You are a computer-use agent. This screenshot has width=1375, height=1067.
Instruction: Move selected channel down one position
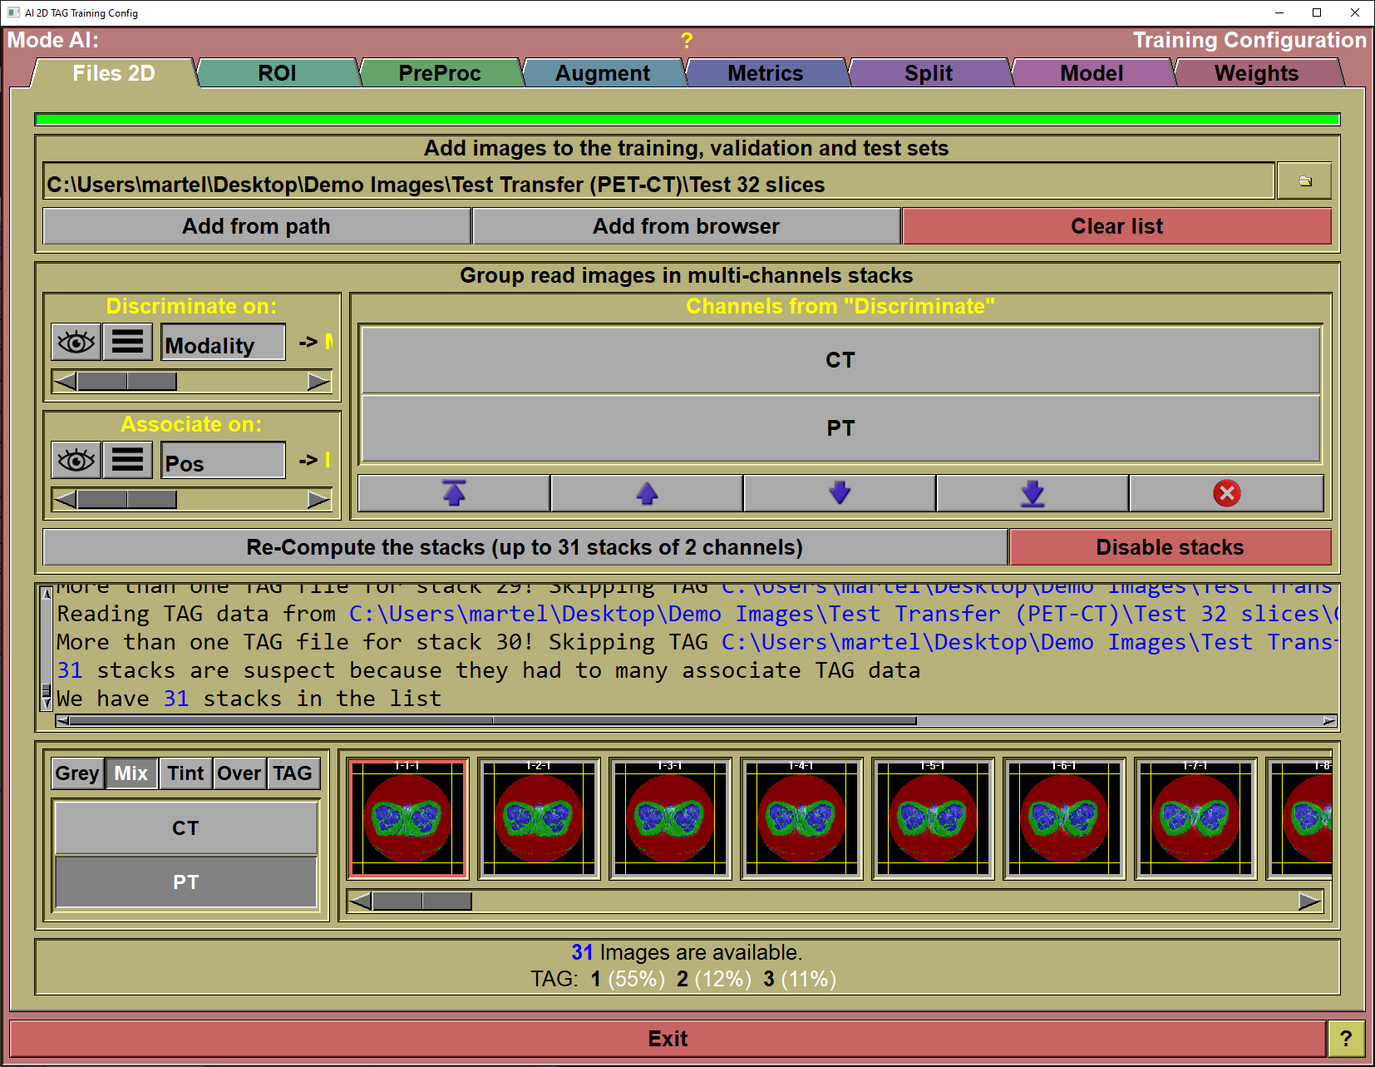840,493
